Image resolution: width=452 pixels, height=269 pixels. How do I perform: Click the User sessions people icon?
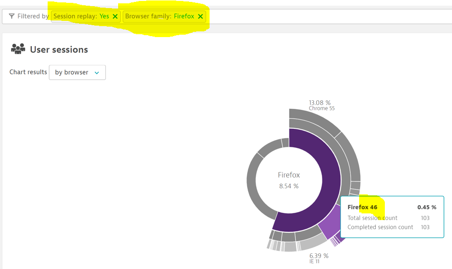(x=18, y=49)
